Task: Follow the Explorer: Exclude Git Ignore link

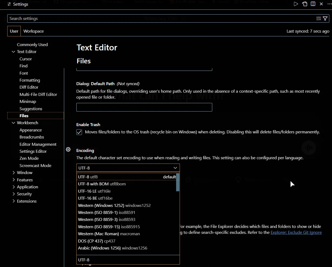Action: pos(296,233)
